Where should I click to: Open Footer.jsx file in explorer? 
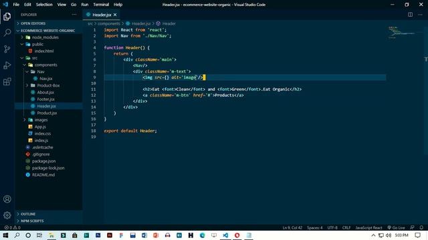tap(45, 99)
